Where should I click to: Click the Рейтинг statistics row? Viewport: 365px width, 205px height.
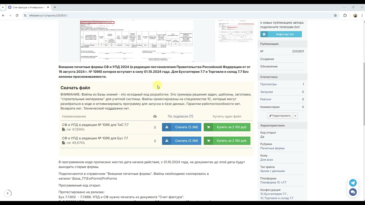[x=282, y=99]
